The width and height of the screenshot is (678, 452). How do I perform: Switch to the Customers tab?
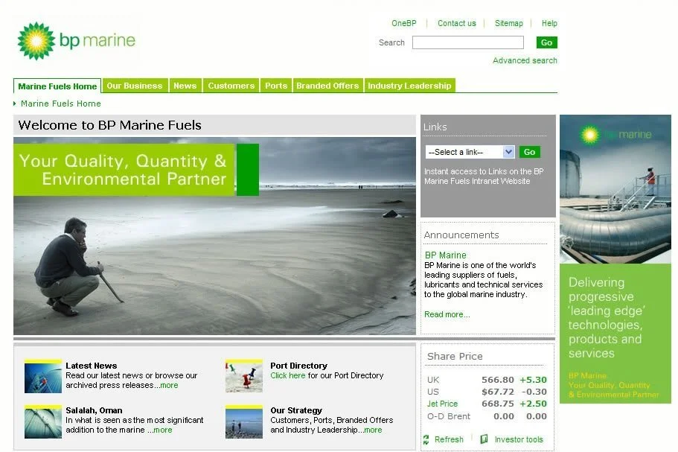click(x=231, y=86)
